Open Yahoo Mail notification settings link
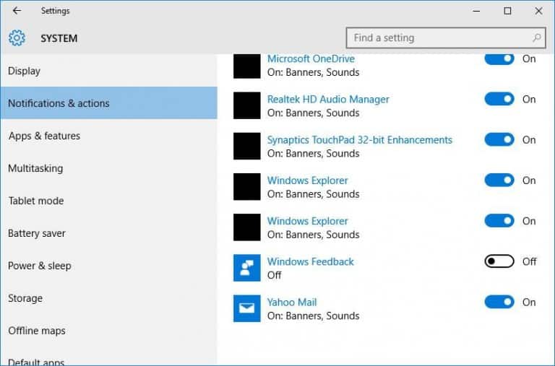The height and width of the screenshot is (366, 555). (292, 302)
